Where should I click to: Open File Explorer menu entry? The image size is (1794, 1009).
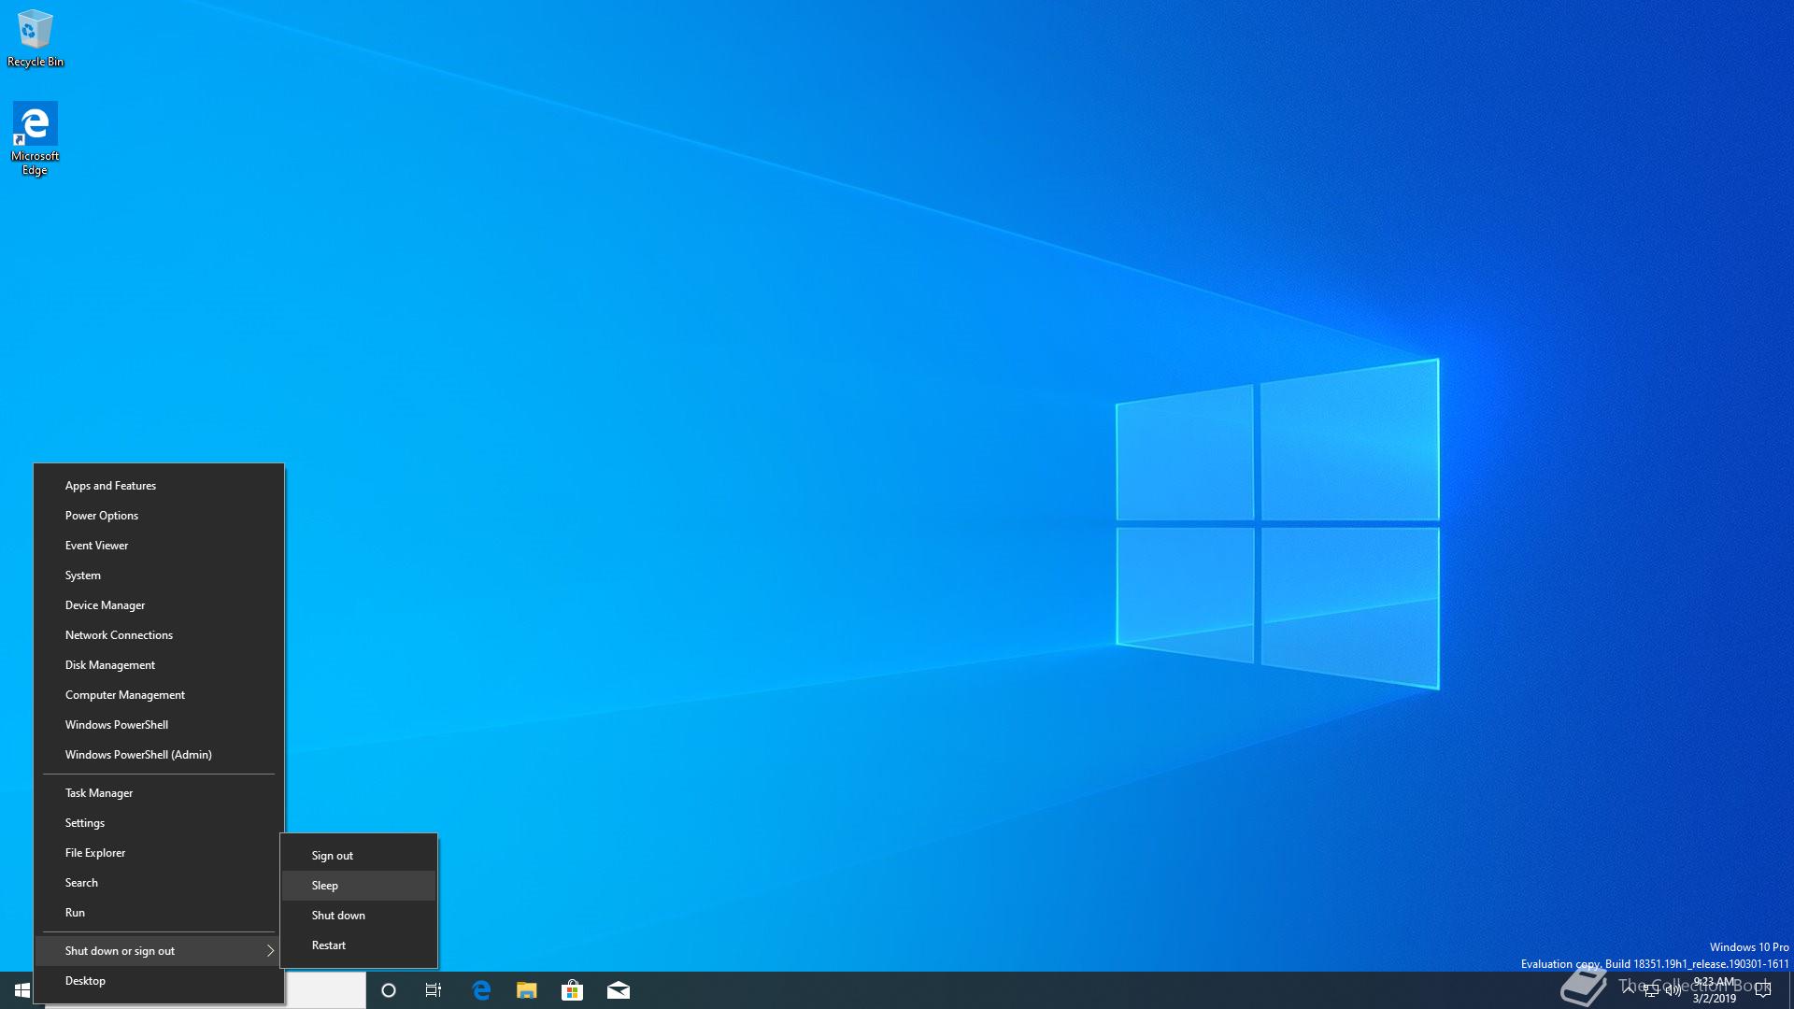pos(159,853)
